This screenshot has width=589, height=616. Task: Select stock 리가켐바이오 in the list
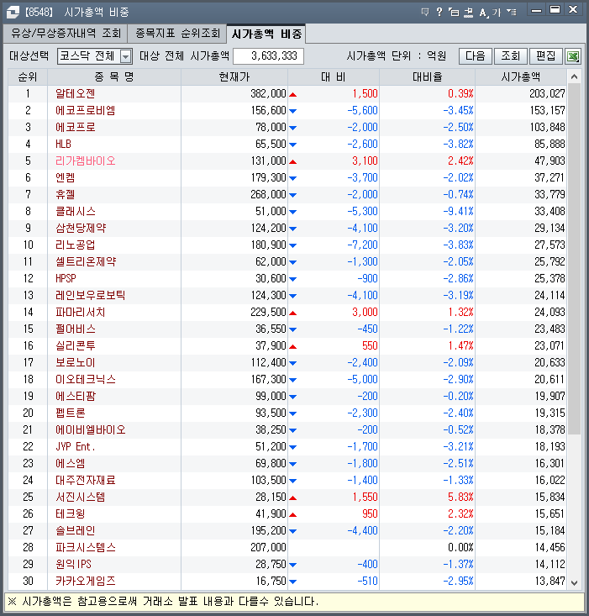pos(85,161)
